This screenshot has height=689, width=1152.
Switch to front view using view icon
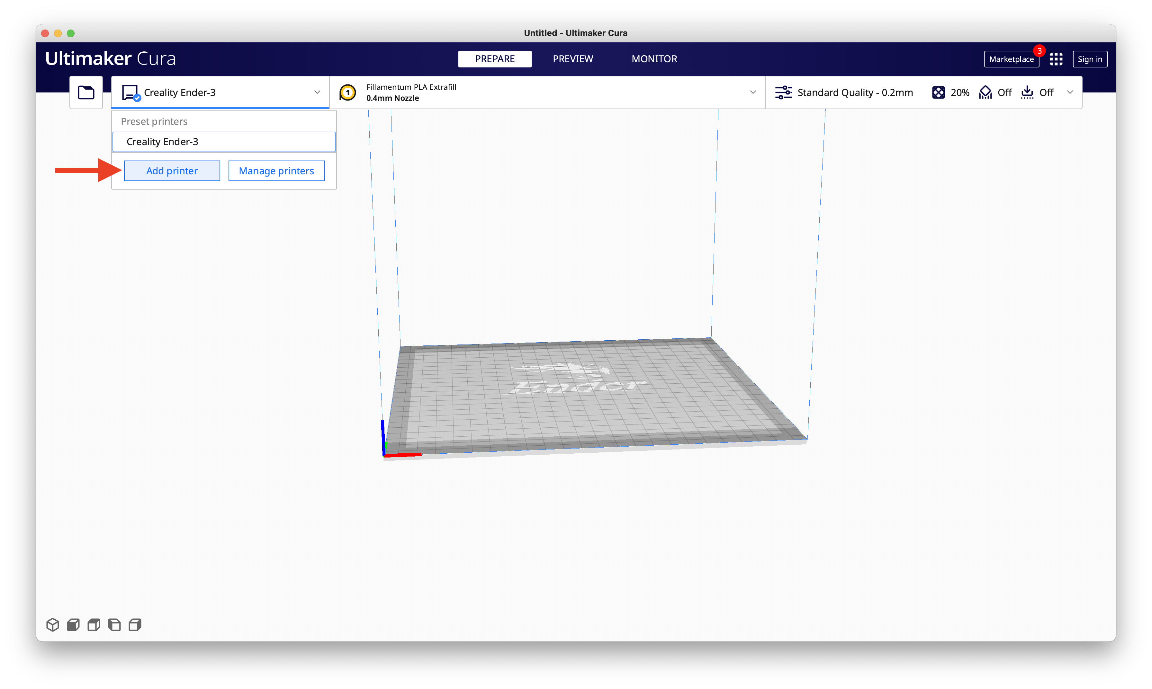pos(73,624)
